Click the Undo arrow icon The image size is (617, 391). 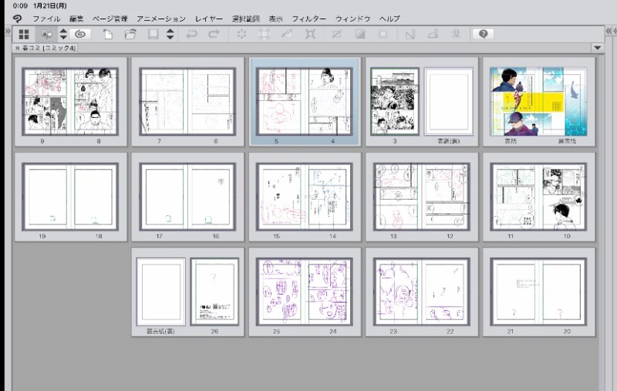pyautogui.click(x=191, y=34)
